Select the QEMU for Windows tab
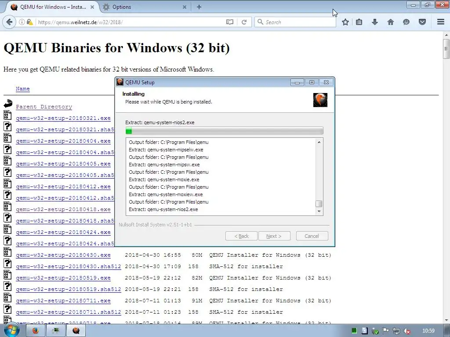This screenshot has width=450, height=337. point(52,7)
